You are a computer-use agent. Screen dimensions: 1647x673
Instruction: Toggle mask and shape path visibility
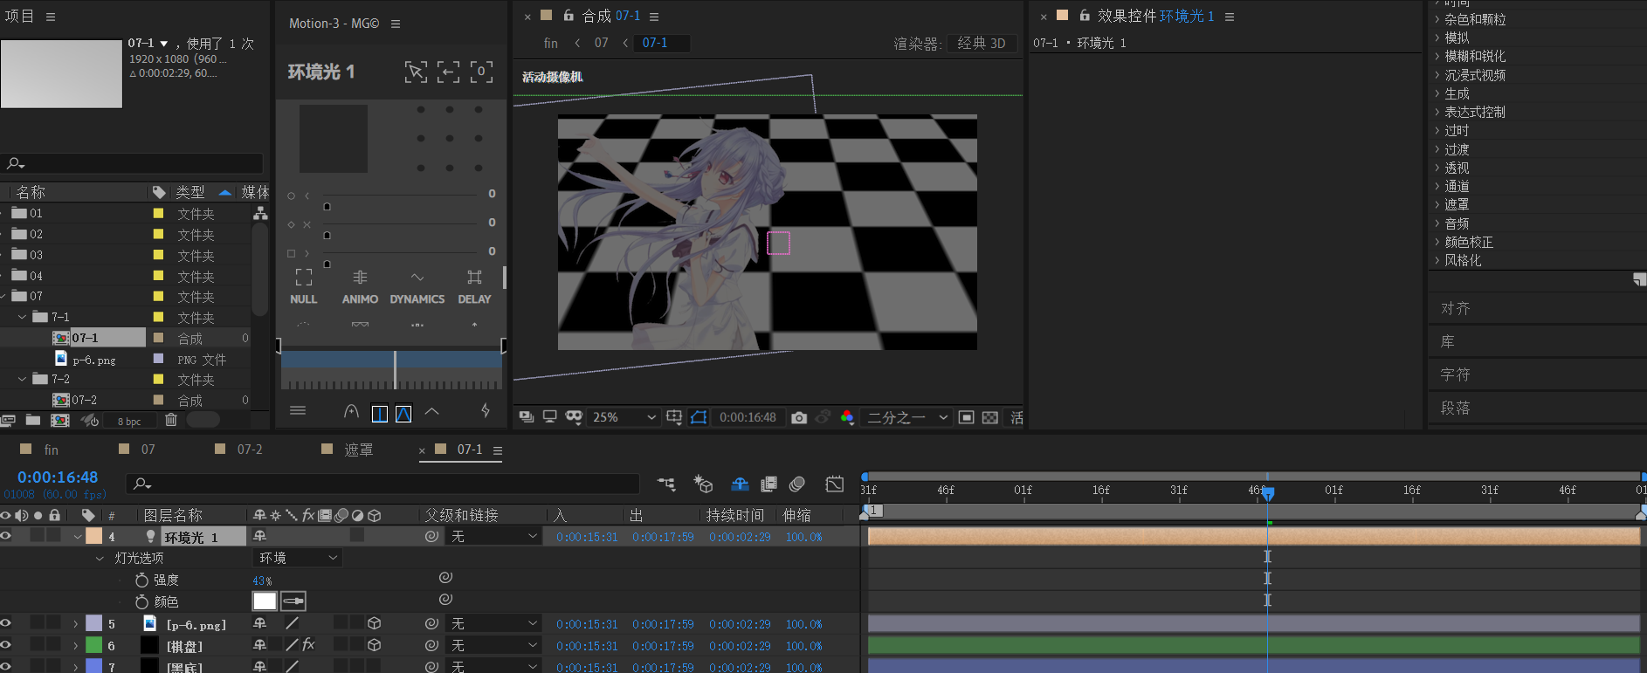click(699, 417)
